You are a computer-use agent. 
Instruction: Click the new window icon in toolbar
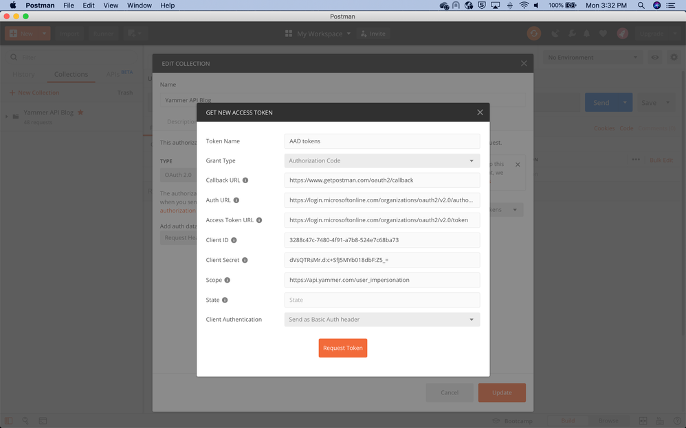pos(134,34)
